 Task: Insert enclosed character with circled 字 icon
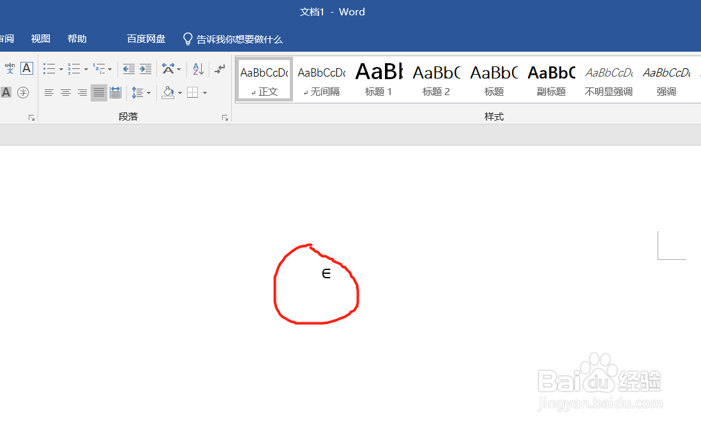click(23, 93)
